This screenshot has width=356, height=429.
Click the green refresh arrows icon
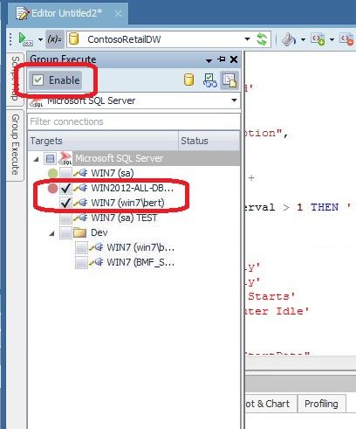tap(262, 39)
